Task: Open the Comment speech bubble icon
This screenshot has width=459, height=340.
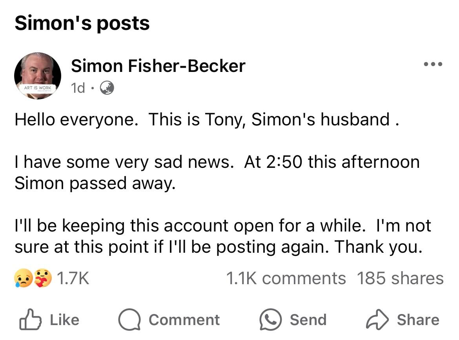Action: pos(129,319)
